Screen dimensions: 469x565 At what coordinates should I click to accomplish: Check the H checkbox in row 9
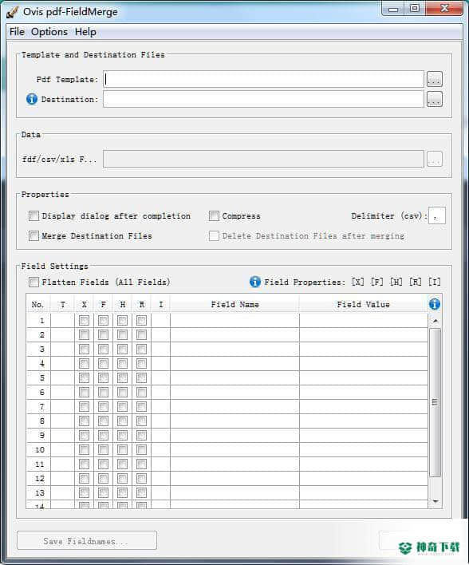[x=122, y=435]
